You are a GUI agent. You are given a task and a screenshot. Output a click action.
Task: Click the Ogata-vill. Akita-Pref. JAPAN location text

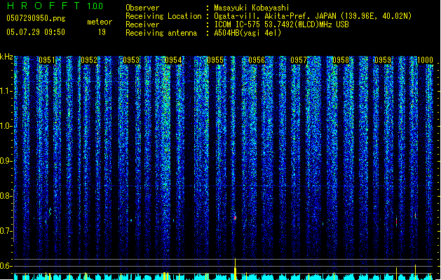coord(313,16)
